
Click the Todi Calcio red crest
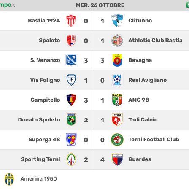[117, 119]
